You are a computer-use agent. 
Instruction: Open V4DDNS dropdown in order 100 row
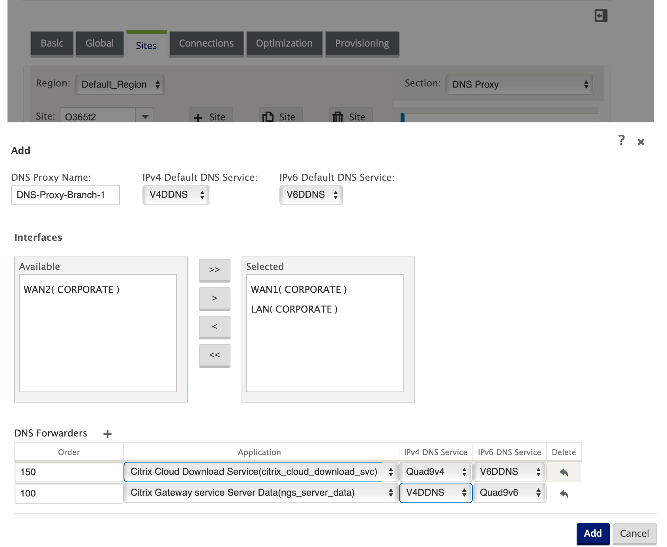436,493
